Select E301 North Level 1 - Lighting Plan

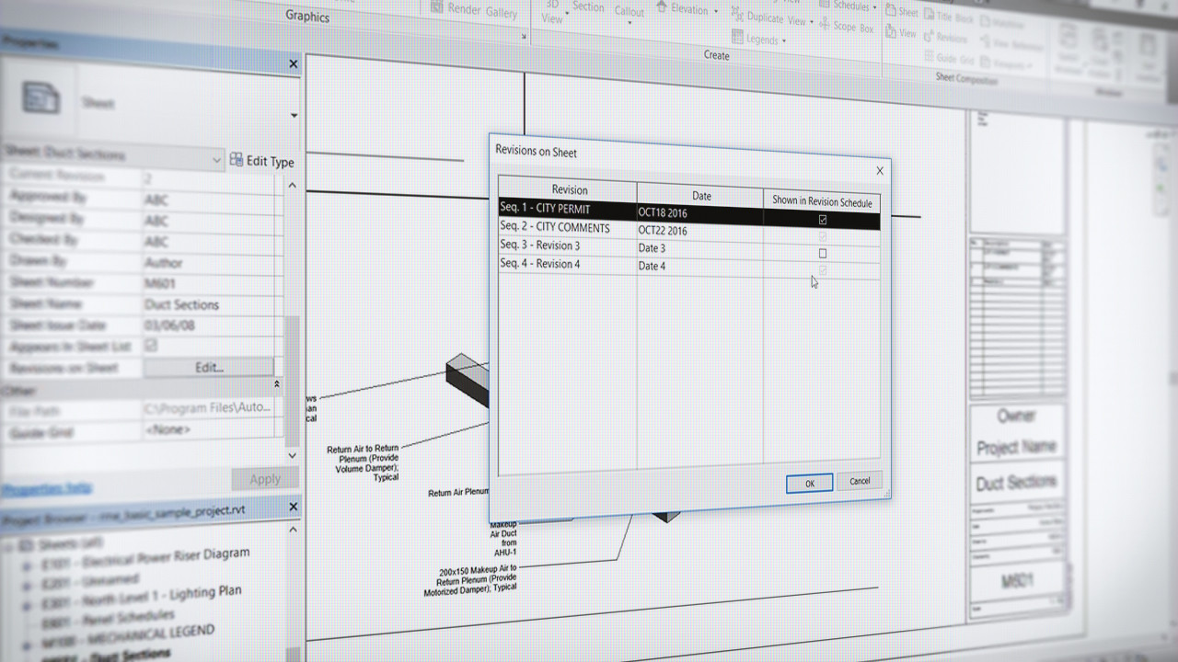pos(141,598)
